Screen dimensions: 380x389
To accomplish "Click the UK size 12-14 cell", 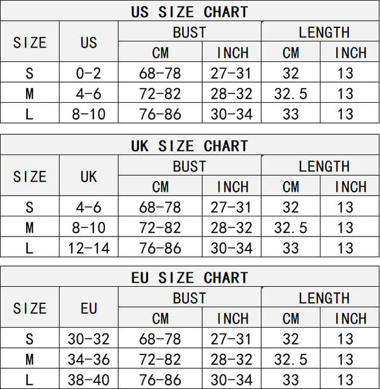I will [89, 247].
